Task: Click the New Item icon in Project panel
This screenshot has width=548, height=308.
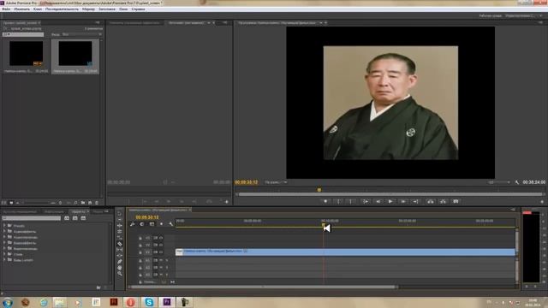Action: pyautogui.click(x=90, y=203)
